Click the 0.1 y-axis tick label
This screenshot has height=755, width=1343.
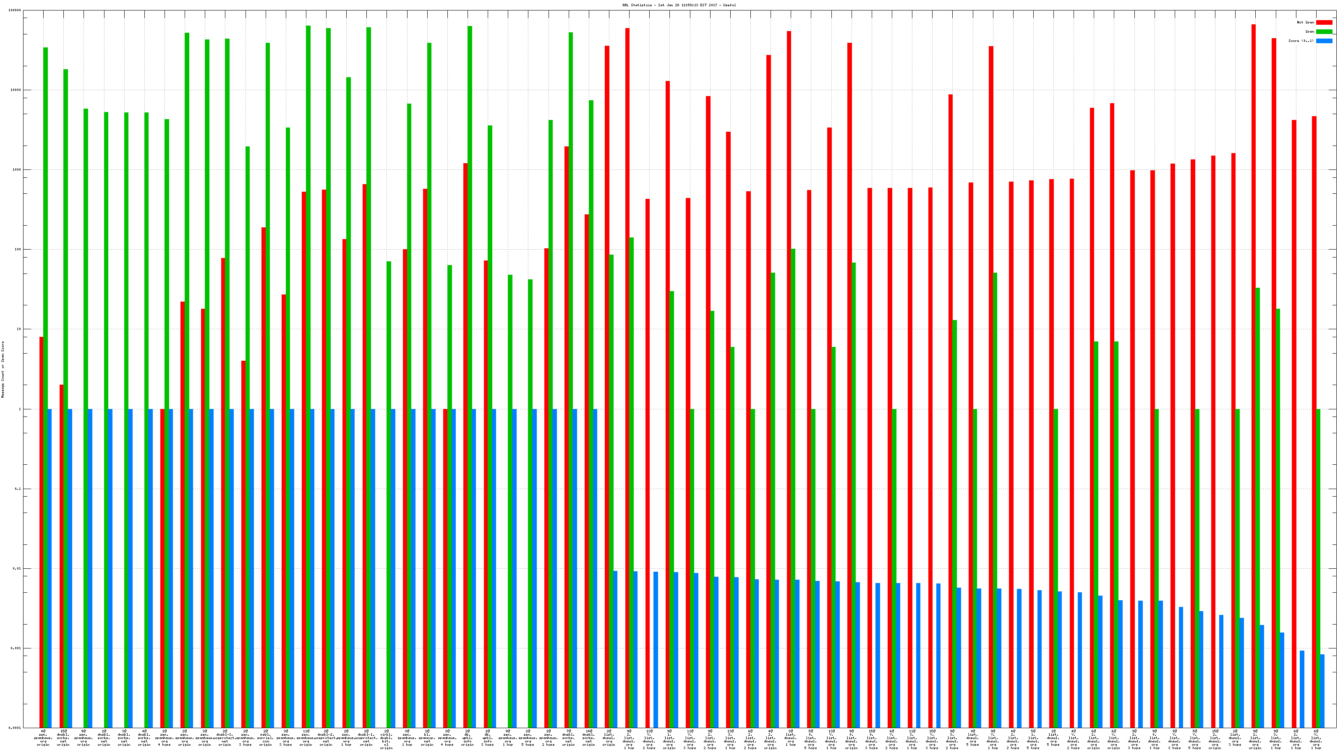coord(17,489)
